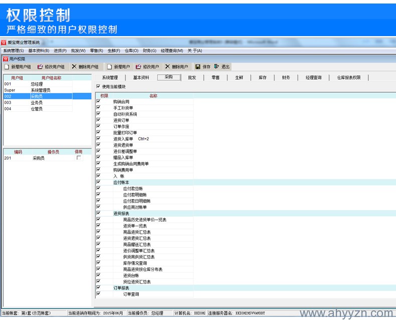Viewport: 396px width, 320px height.
Task: Click the 应付帐本 category row
Action: point(121,183)
